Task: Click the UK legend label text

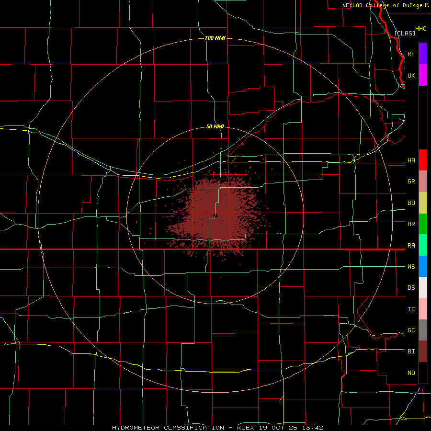Action: pyautogui.click(x=411, y=75)
